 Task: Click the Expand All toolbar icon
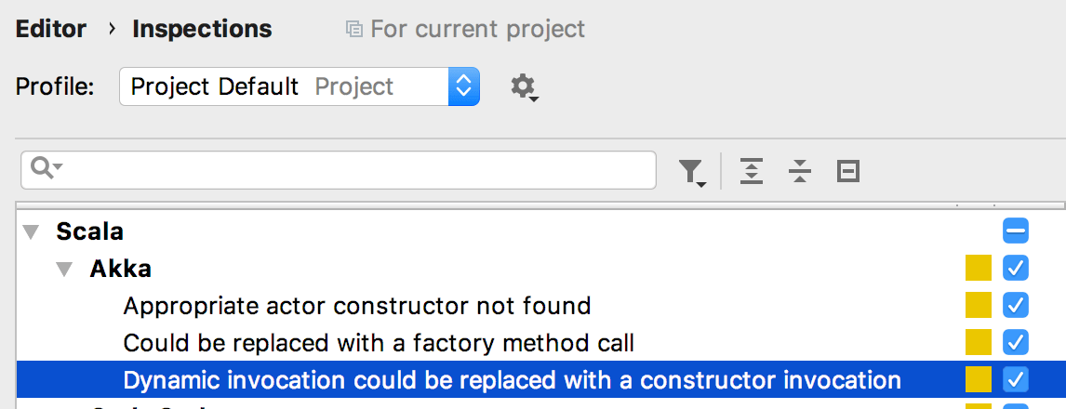(x=752, y=171)
